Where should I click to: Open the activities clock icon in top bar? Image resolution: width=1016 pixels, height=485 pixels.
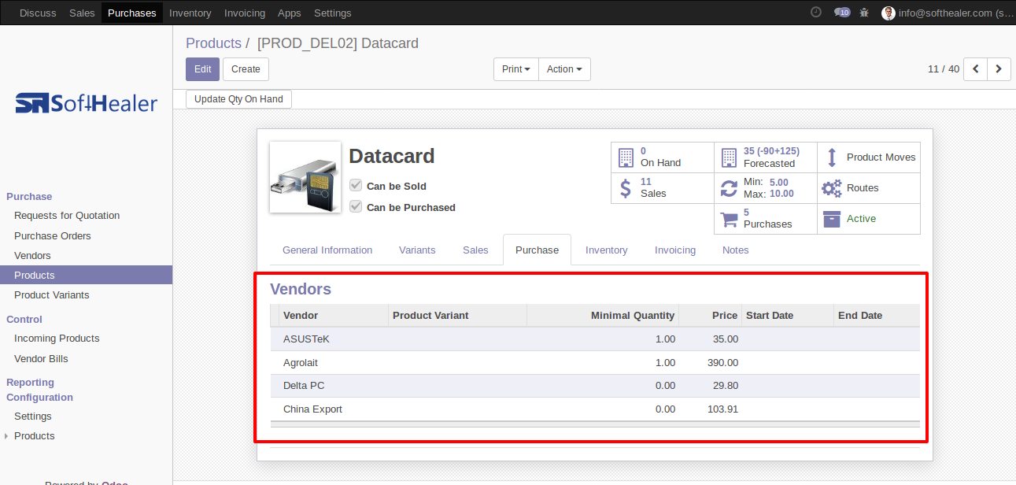pos(816,12)
